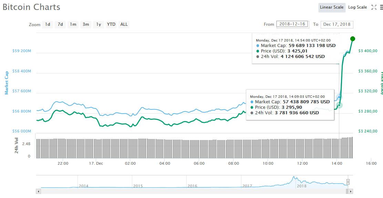Switch the chart to Linear Scale
Image resolution: width=383 pixels, height=198 pixels.
click(x=332, y=7)
